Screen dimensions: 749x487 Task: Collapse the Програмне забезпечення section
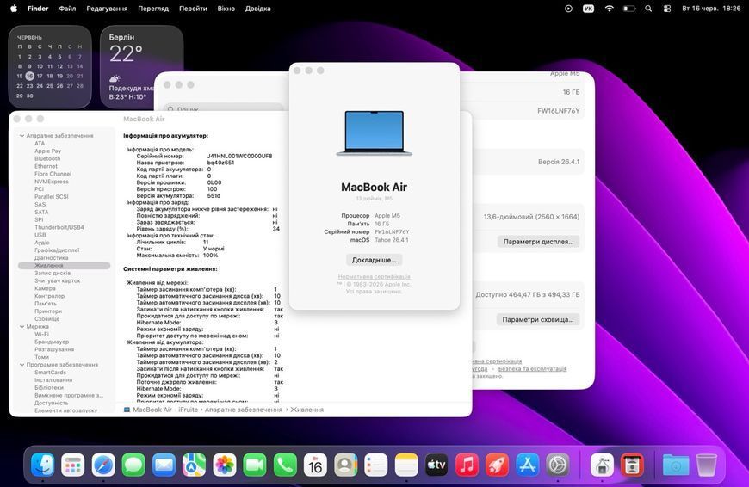tap(22, 365)
